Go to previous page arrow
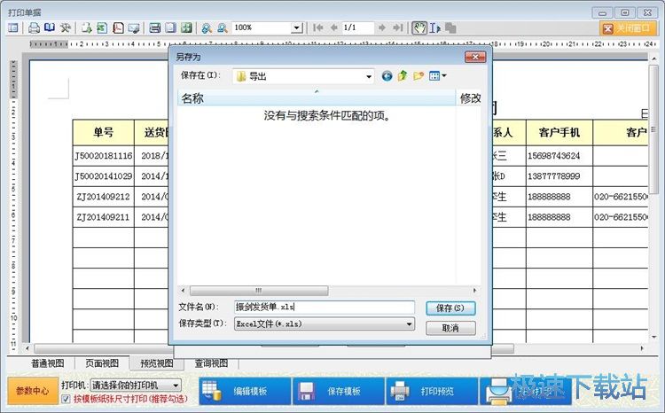The image size is (665, 413). coord(333,28)
